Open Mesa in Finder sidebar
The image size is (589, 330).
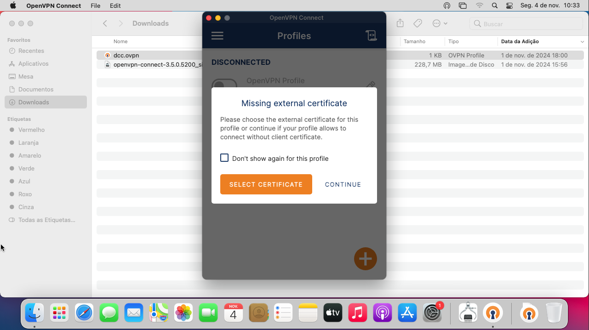tap(46, 76)
